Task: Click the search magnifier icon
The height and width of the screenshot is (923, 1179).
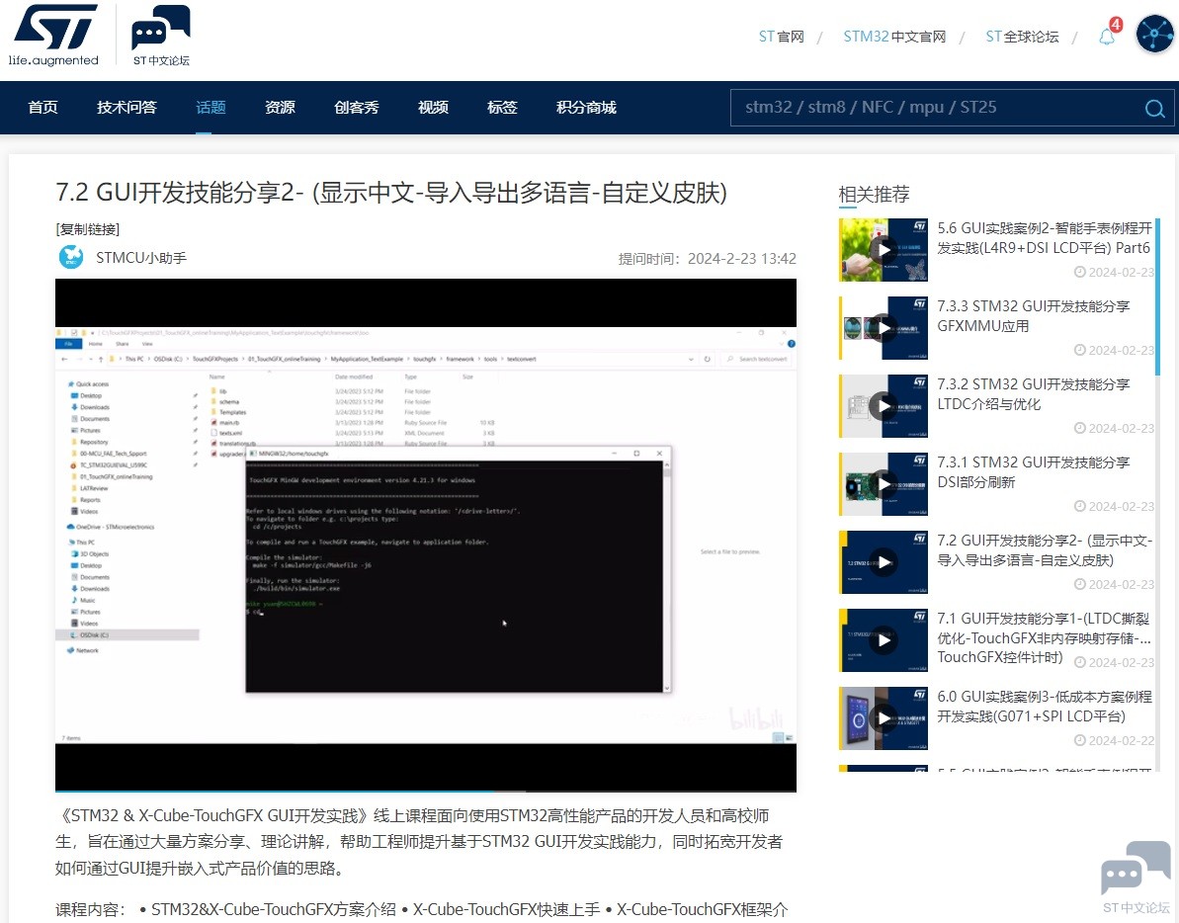Action: pyautogui.click(x=1155, y=109)
